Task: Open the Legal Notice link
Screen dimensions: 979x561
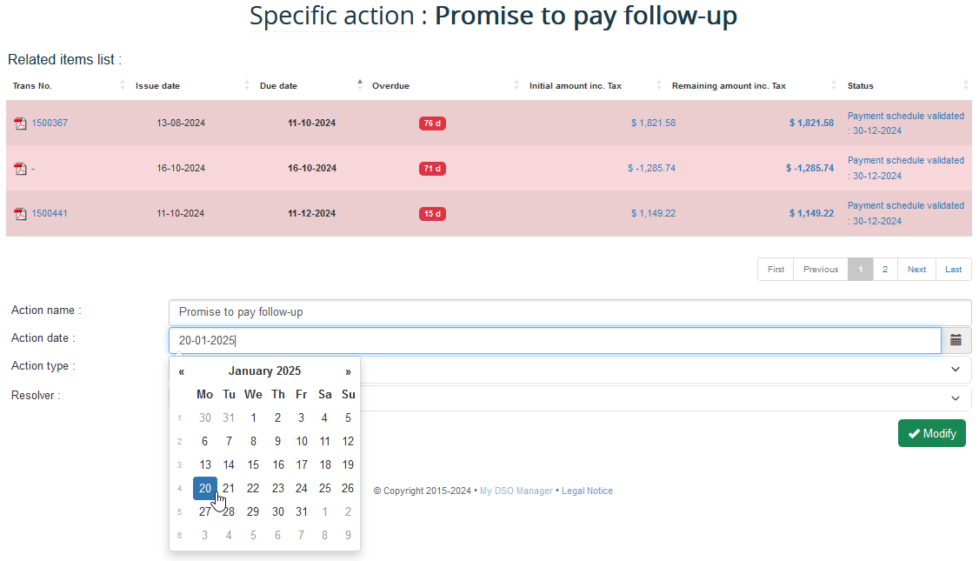Action: click(587, 491)
